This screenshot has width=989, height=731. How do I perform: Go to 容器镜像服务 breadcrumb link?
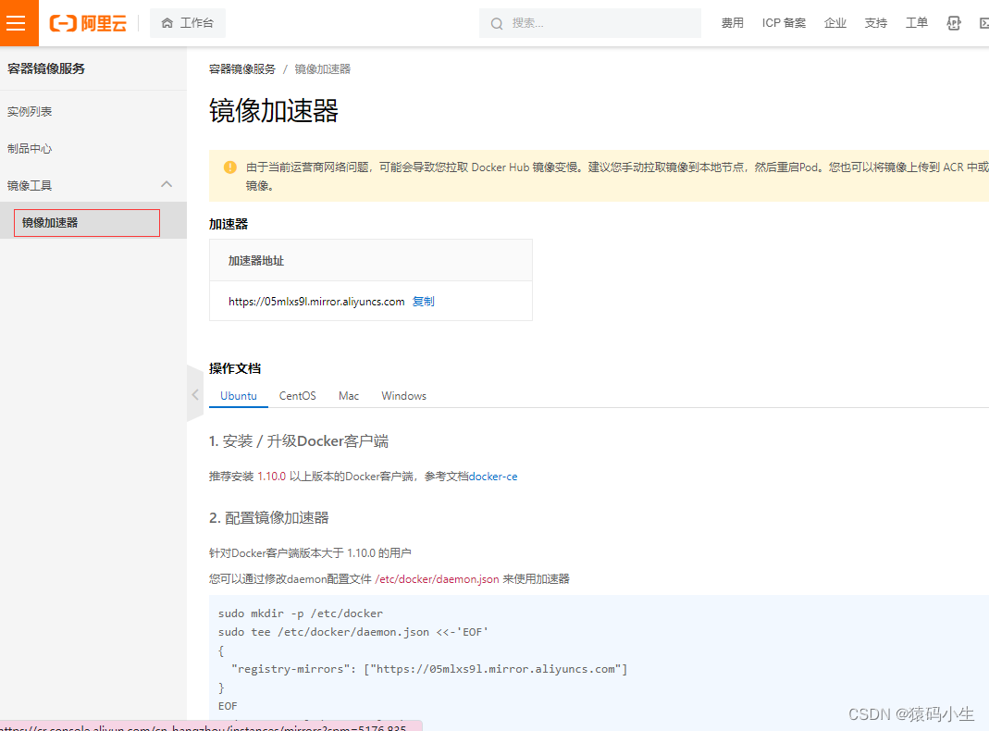(x=242, y=69)
